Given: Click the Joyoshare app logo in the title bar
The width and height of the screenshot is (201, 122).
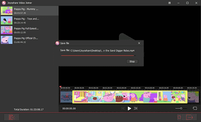Looking at the screenshot, I should point(4,3).
